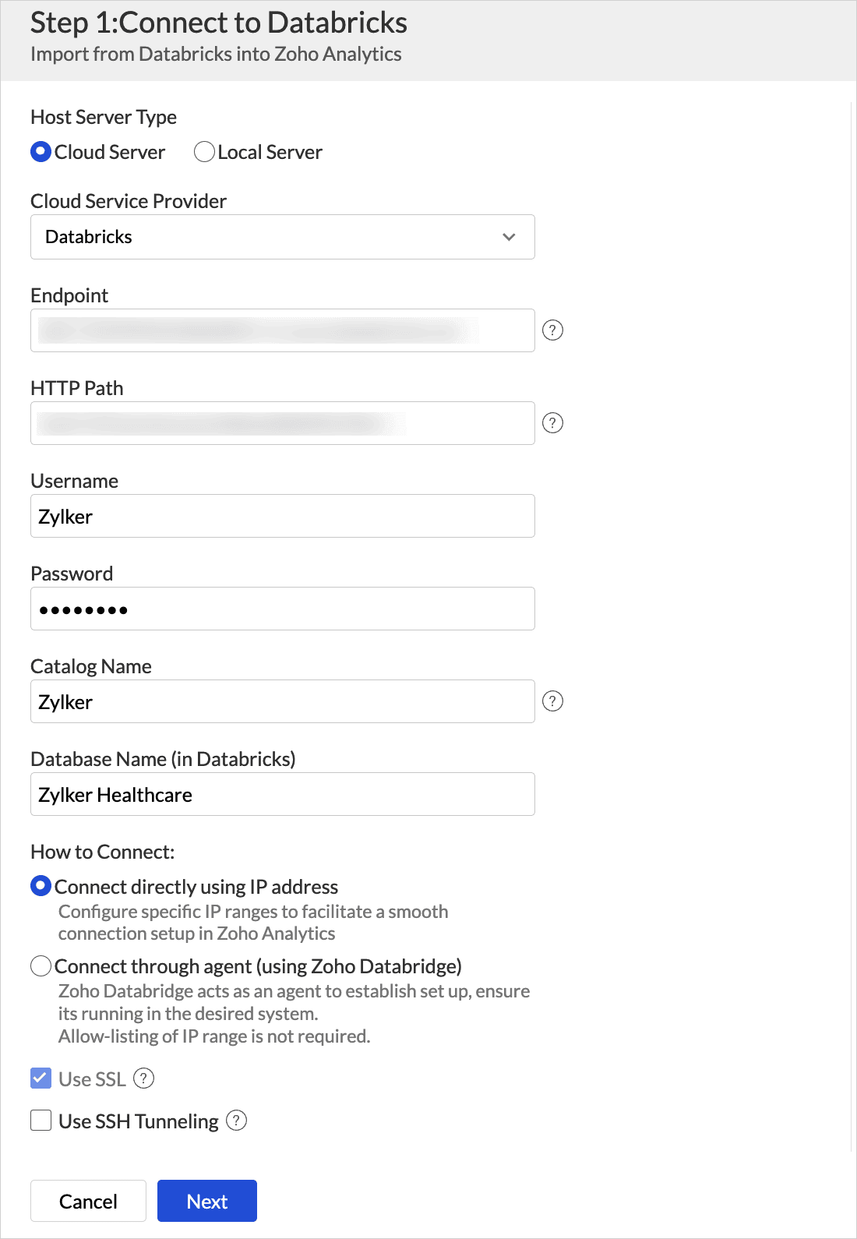This screenshot has width=857, height=1239.
Task: Click into the HTTP Path field
Action: pos(282,423)
